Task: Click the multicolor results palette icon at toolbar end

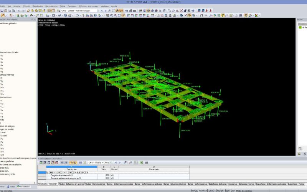Action: click(256, 15)
